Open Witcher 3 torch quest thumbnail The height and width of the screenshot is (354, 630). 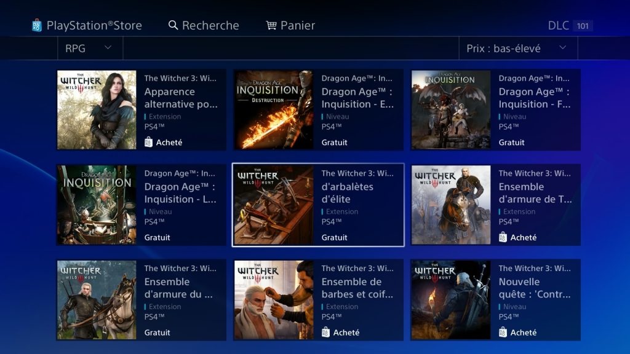coord(451,300)
